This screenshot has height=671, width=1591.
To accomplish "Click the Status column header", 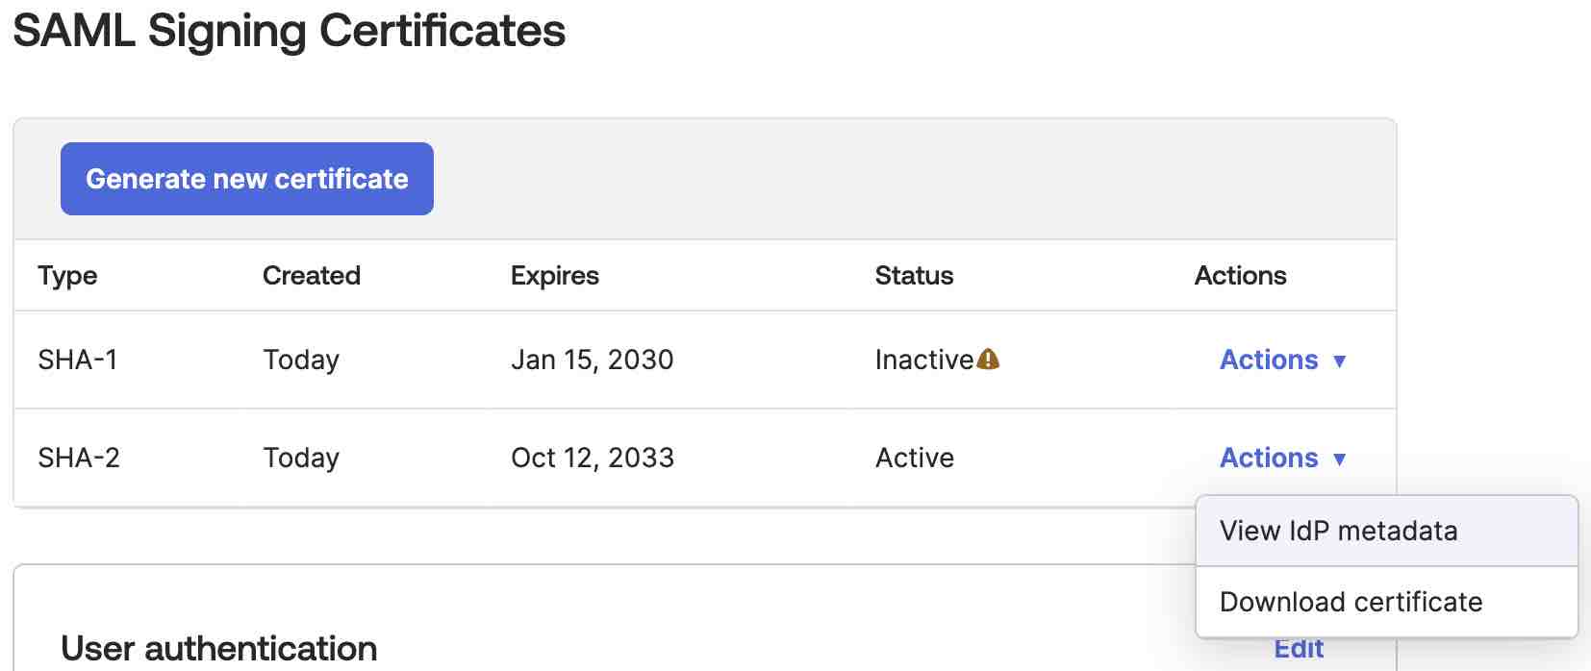I will (x=914, y=276).
